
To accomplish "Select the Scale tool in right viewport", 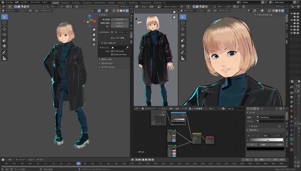I will click(x=182, y=40).
